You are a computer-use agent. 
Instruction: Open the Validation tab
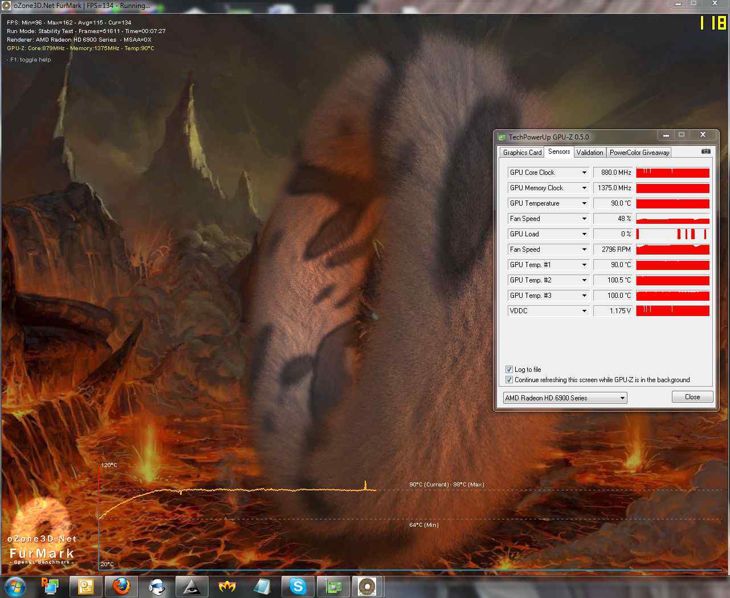click(x=589, y=153)
